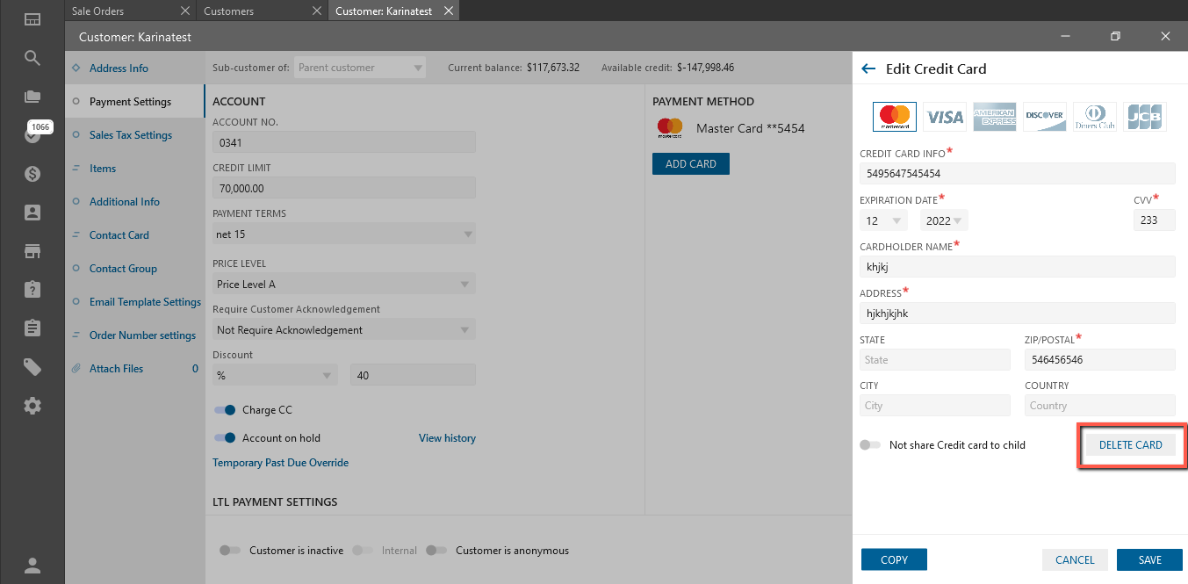The height and width of the screenshot is (584, 1188).
Task: Click the Credit Card Info number field
Action: pyautogui.click(x=1017, y=173)
